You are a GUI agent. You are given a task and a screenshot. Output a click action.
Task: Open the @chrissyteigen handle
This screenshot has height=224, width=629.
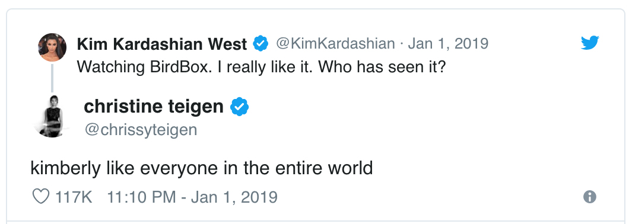(141, 130)
